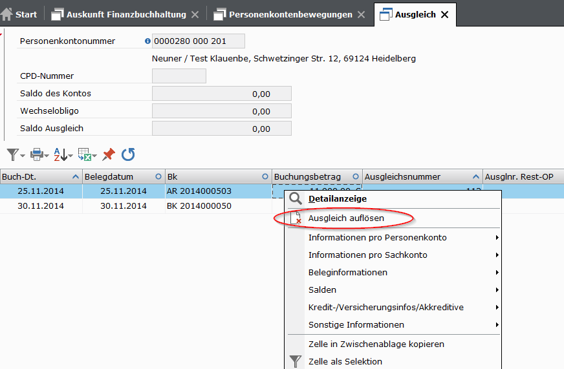Click the circle icon in Buchungsbetrag header
This screenshot has width=564, height=369.
pos(356,176)
